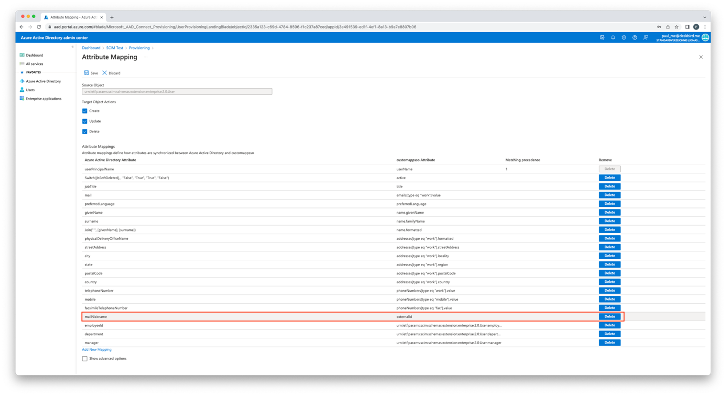Screen dimensions: 726x395
Task: Open Chrome three-dot menu
Action: click(705, 27)
